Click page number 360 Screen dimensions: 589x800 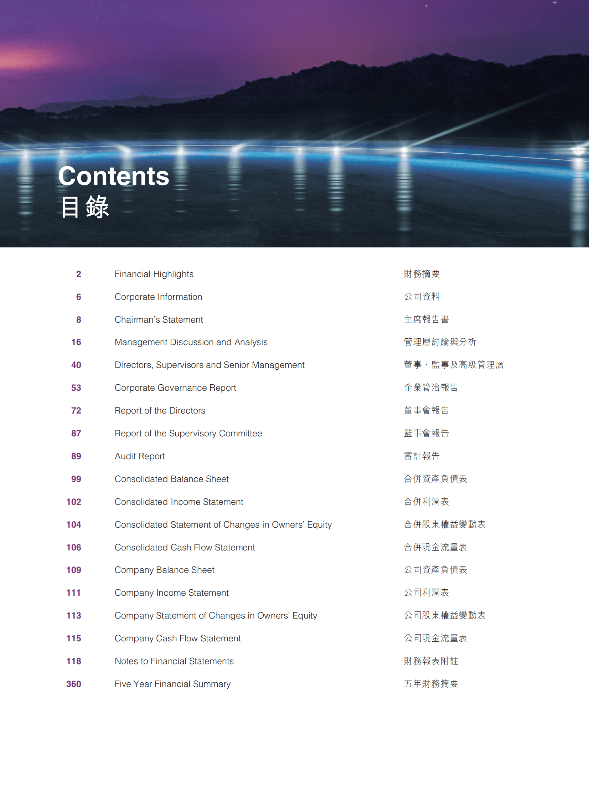coord(73,684)
